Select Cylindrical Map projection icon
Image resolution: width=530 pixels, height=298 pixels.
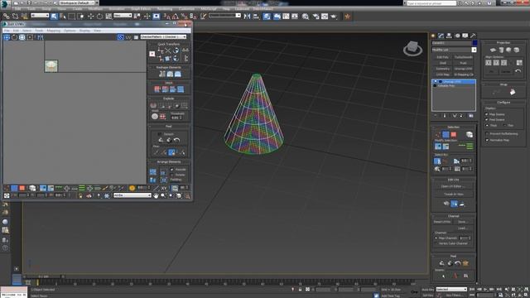(x=501, y=50)
